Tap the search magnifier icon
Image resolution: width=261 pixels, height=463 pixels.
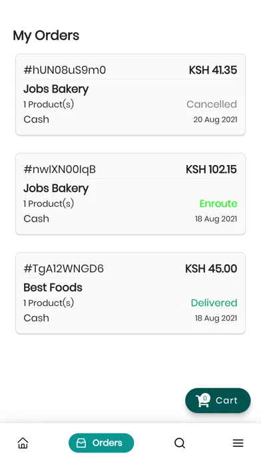179,443
